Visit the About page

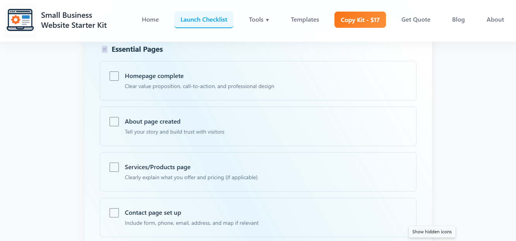tap(495, 19)
